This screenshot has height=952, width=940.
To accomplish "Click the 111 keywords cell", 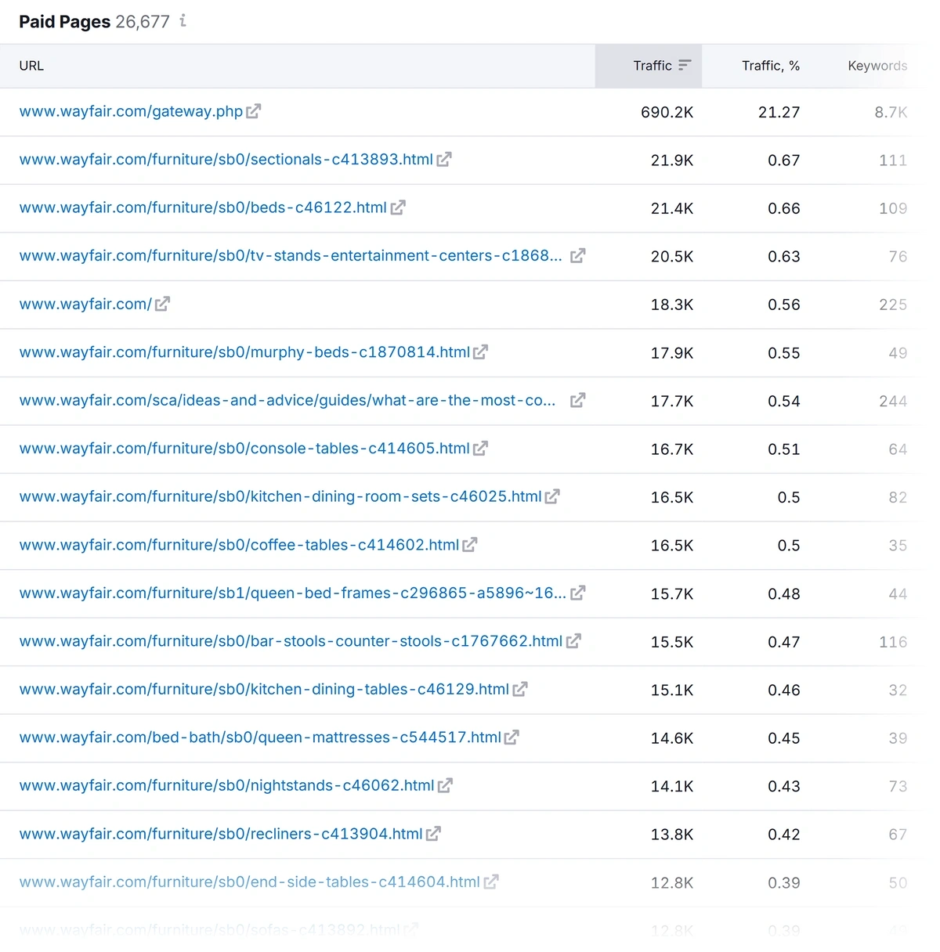I will (x=893, y=160).
